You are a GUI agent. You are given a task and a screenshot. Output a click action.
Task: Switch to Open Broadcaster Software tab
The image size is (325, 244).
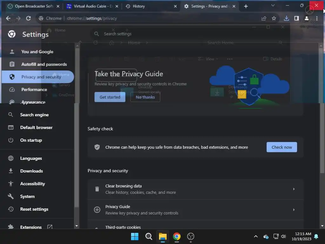pyautogui.click(x=31, y=6)
